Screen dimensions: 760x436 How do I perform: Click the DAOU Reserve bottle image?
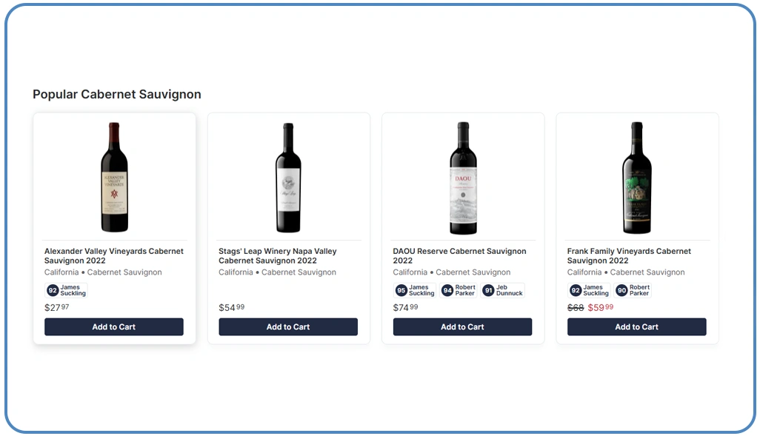[463, 178]
